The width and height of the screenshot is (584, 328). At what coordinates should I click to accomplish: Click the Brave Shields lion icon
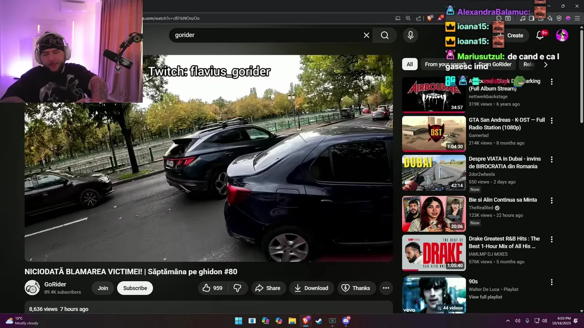point(430,18)
